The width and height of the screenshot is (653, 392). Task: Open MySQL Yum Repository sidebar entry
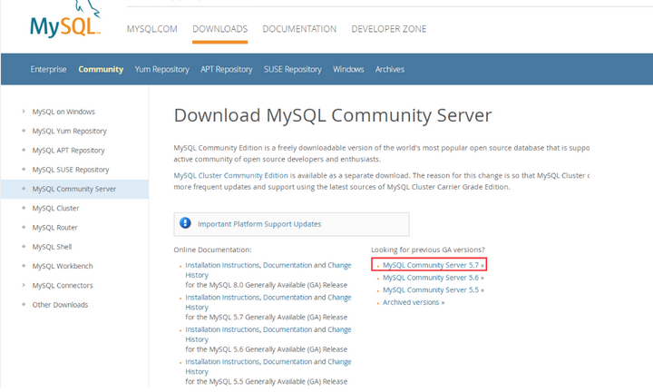[70, 132]
